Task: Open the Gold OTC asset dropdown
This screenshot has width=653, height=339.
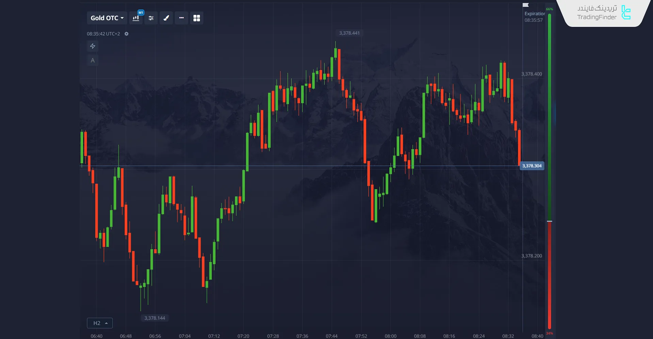Action: pos(107,18)
